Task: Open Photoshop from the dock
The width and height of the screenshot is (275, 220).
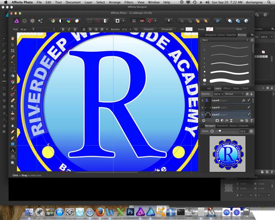Action: (x=131, y=211)
